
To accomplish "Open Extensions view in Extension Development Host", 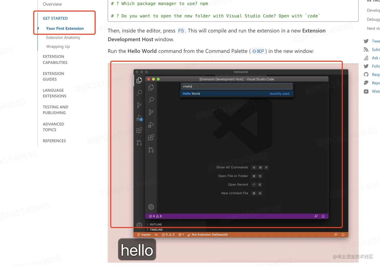I will (151, 138).
